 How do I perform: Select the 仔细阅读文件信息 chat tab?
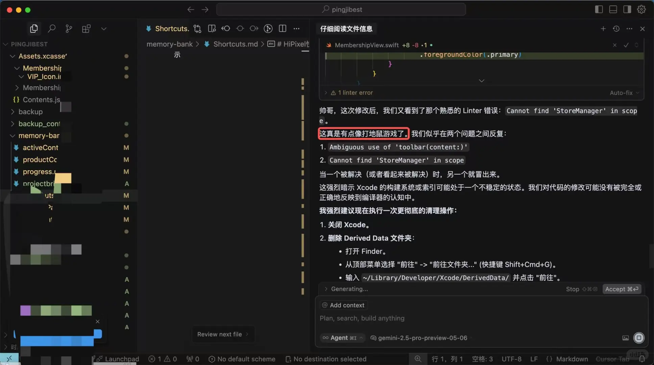pos(345,29)
